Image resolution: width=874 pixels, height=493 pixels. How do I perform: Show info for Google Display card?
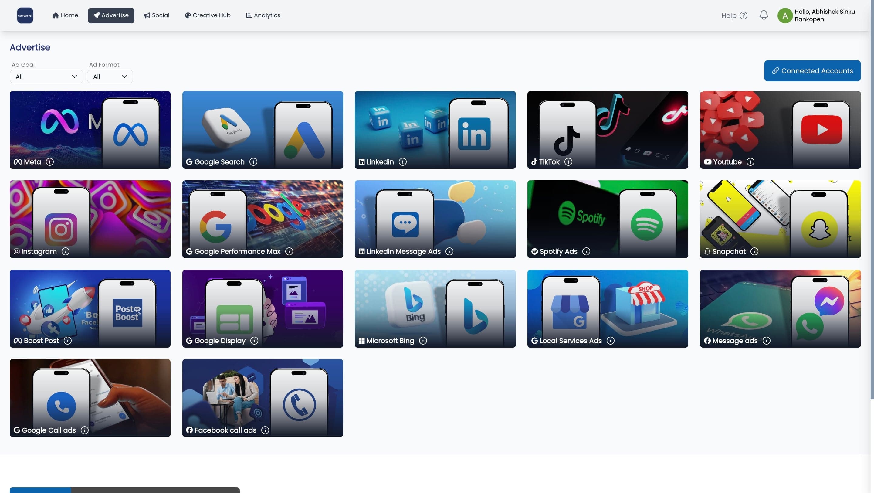click(254, 341)
